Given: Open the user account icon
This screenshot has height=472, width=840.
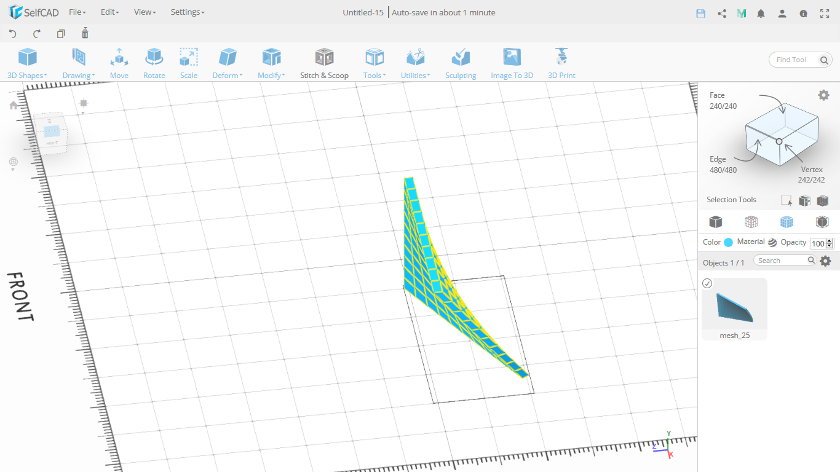Looking at the screenshot, I should click(782, 14).
